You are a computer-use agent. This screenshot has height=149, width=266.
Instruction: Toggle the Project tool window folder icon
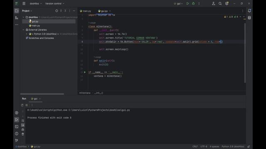coord(17,11)
